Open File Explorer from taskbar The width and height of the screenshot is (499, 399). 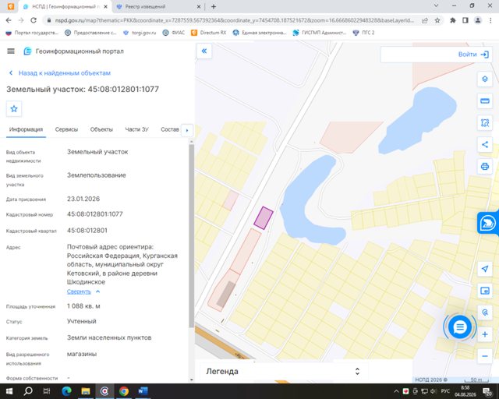pos(85,391)
